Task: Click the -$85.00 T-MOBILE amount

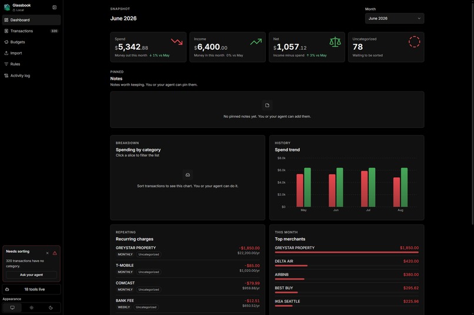Action: (252, 266)
